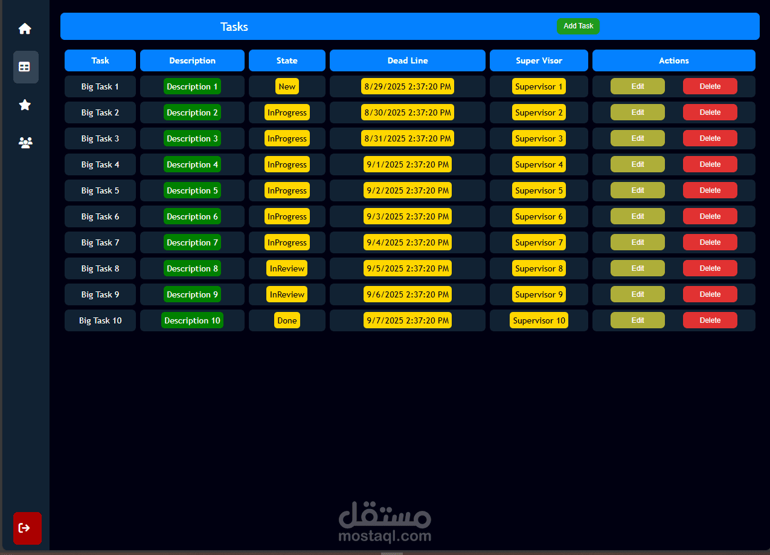The height and width of the screenshot is (555, 770).
Task: Click the Supervisor 8 badge
Action: (x=539, y=268)
